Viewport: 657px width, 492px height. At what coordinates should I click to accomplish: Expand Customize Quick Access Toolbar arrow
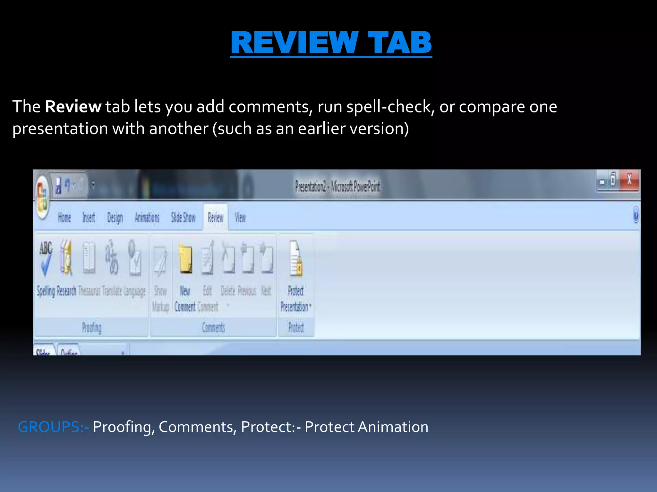click(x=93, y=185)
